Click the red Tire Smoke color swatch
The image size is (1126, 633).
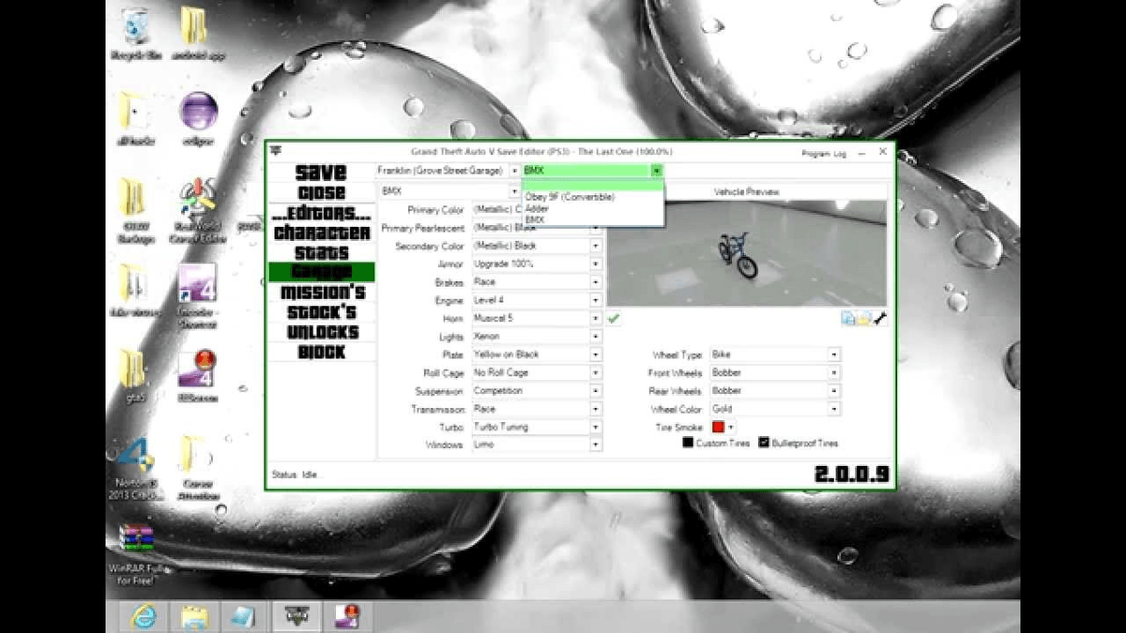click(x=718, y=428)
